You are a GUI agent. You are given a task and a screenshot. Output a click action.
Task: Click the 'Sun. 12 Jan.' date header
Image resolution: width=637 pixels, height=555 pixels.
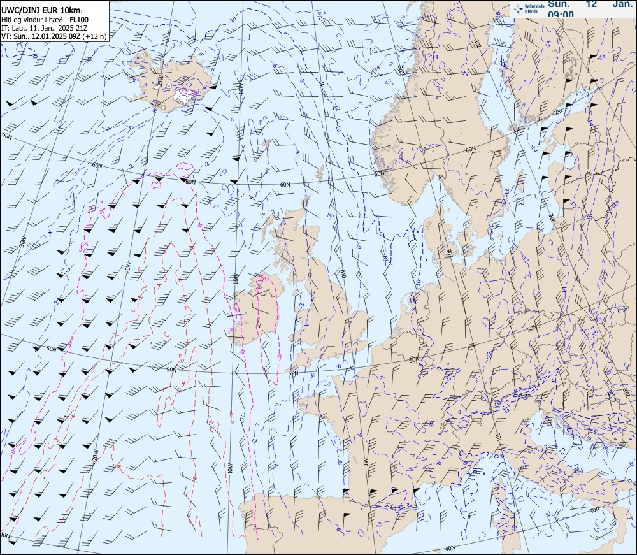pyautogui.click(x=590, y=4)
